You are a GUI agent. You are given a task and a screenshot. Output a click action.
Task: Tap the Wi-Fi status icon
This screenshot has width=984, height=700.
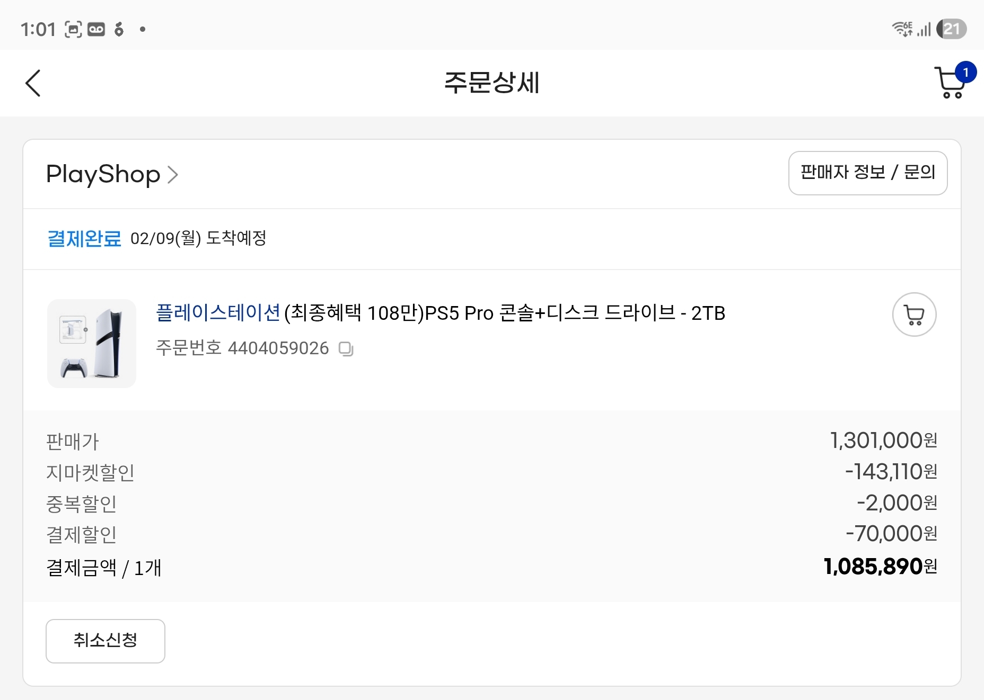(901, 29)
